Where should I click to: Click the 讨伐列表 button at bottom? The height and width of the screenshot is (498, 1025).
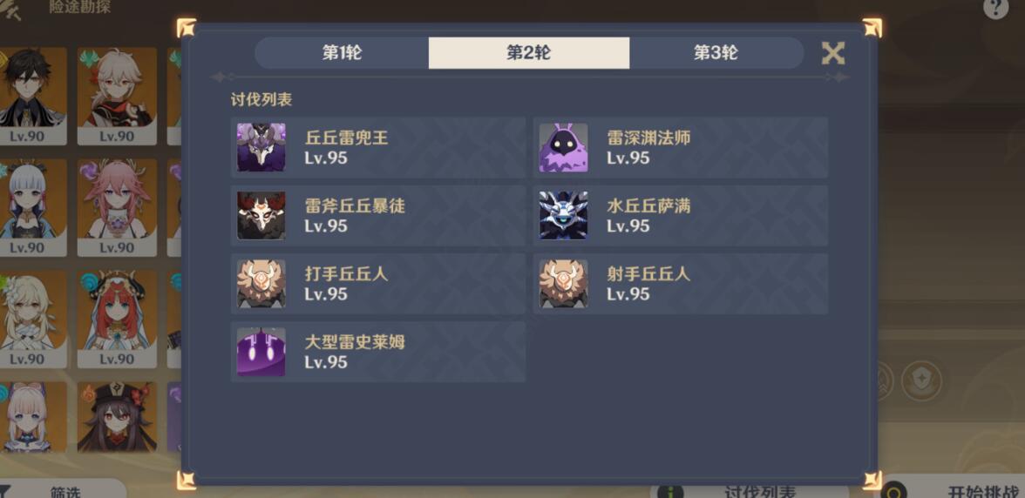pyautogui.click(x=750, y=491)
